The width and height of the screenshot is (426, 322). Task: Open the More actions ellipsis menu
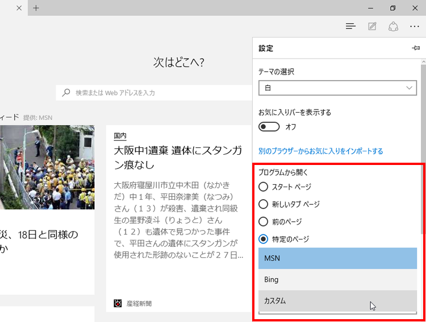pos(414,26)
